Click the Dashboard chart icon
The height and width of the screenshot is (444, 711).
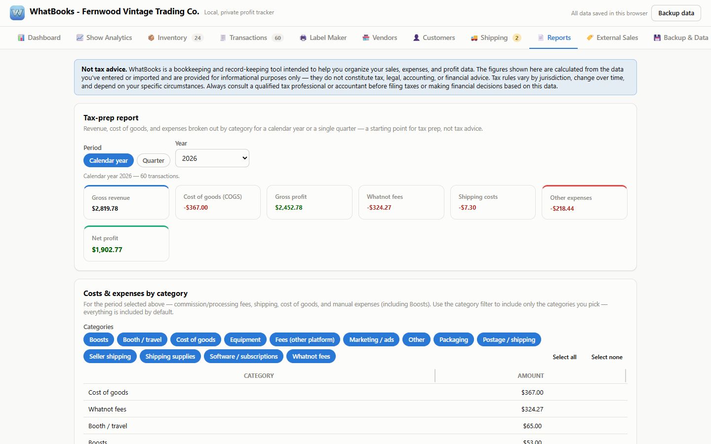(21, 37)
